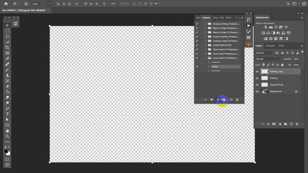Viewport: 308px width, 173px height.
Task: Open the Opacity value dropdown
Action: (302, 59)
